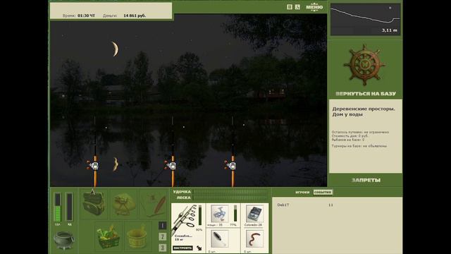Click the right fishing rod's reel

231,165
